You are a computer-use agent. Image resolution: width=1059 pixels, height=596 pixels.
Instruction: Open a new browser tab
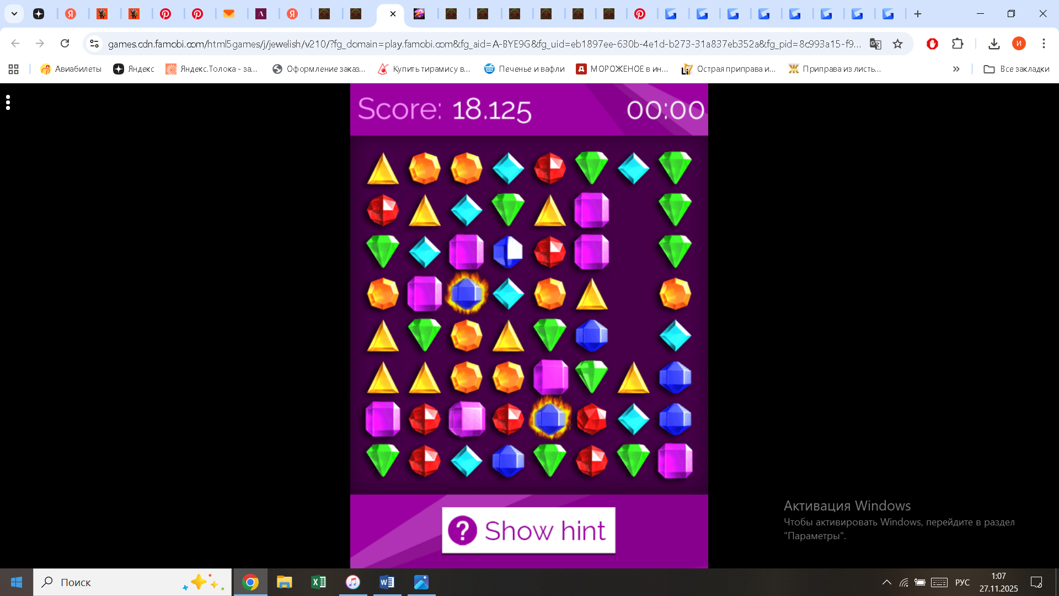tap(918, 14)
